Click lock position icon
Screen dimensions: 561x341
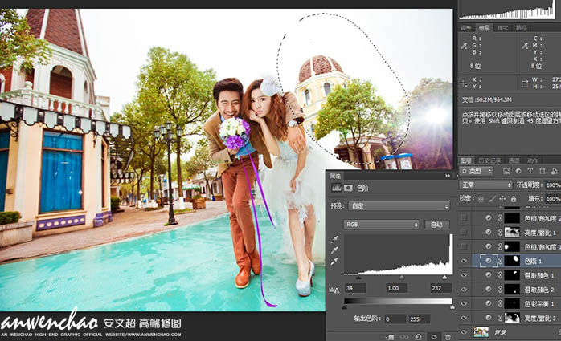(502, 198)
